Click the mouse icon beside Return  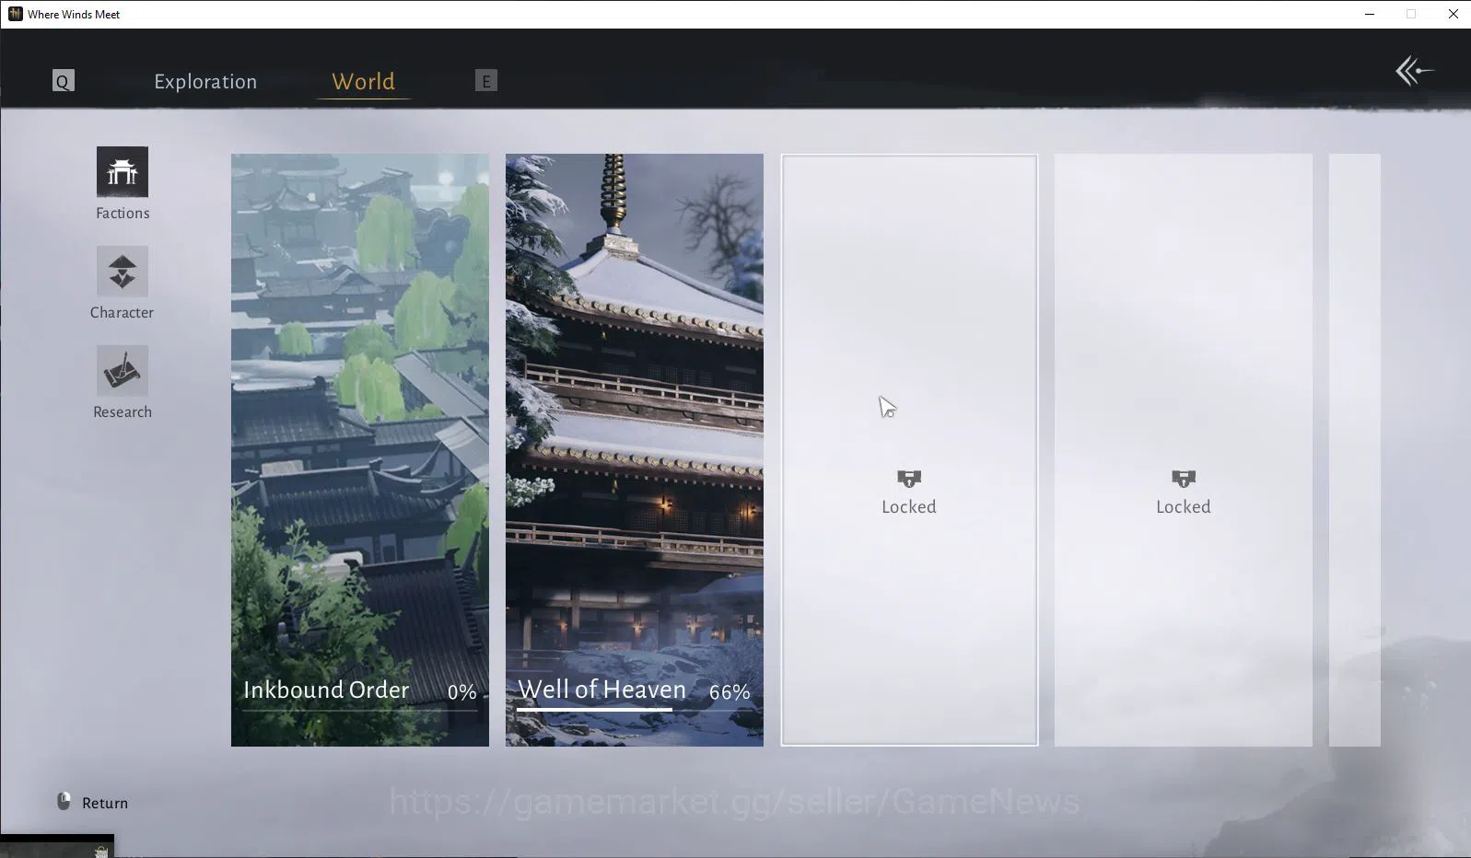click(x=64, y=802)
